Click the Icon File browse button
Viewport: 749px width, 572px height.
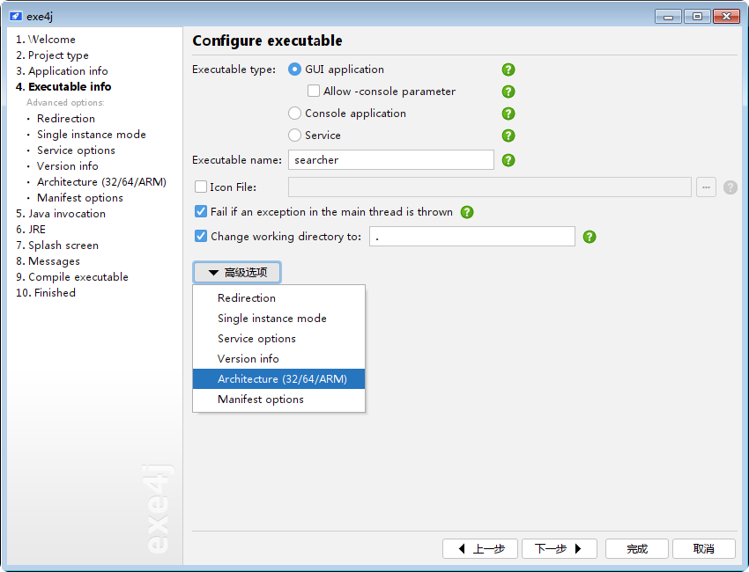706,186
